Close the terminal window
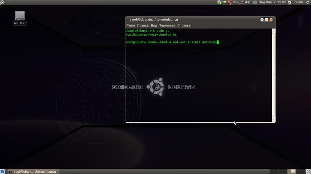 click(271, 20)
